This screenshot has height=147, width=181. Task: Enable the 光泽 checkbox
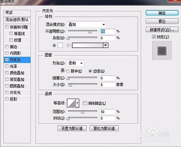point(7,66)
